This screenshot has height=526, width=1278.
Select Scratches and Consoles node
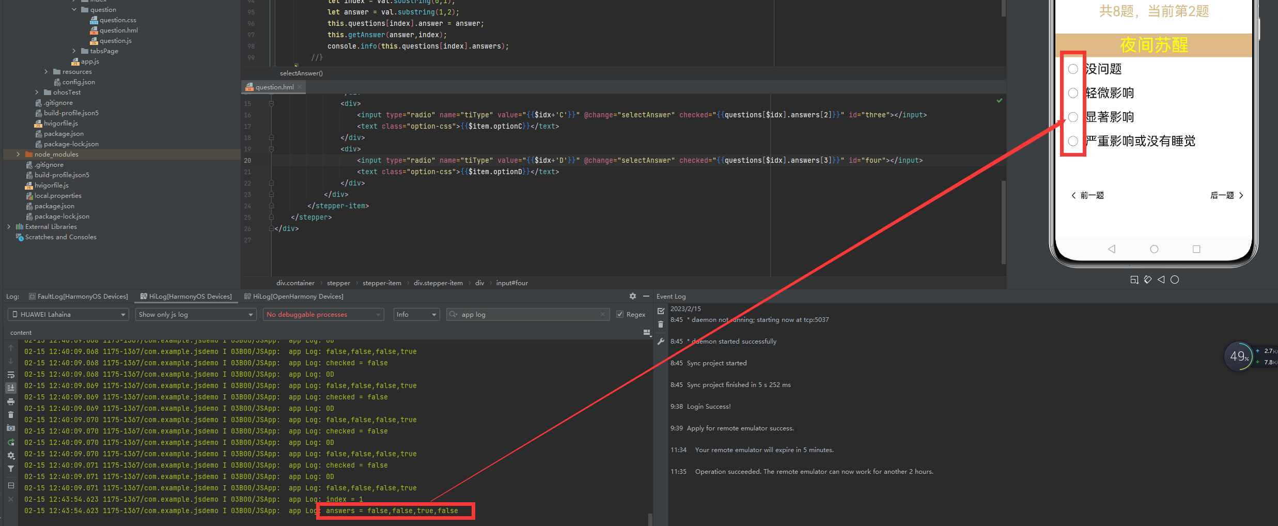click(x=56, y=237)
